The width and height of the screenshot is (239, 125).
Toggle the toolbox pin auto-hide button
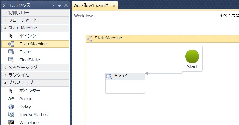point(60,5)
